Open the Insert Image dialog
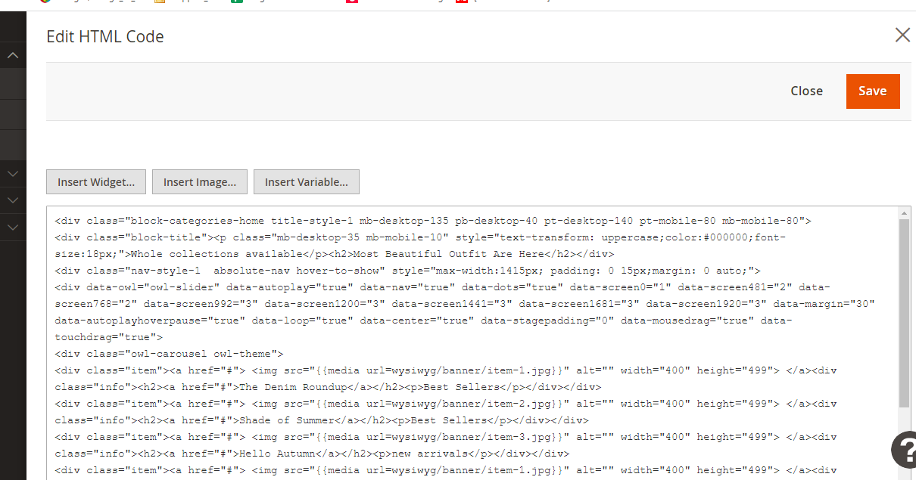The image size is (916, 480). (x=200, y=182)
